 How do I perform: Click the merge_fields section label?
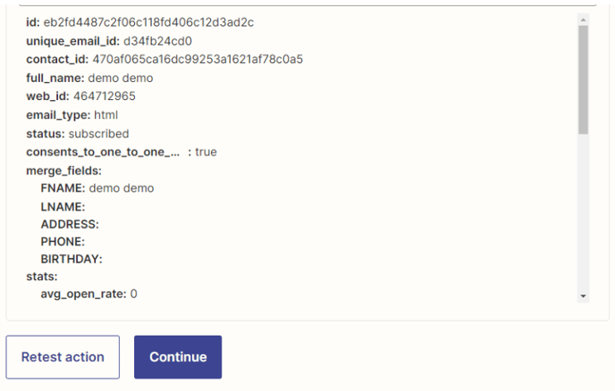coord(64,171)
